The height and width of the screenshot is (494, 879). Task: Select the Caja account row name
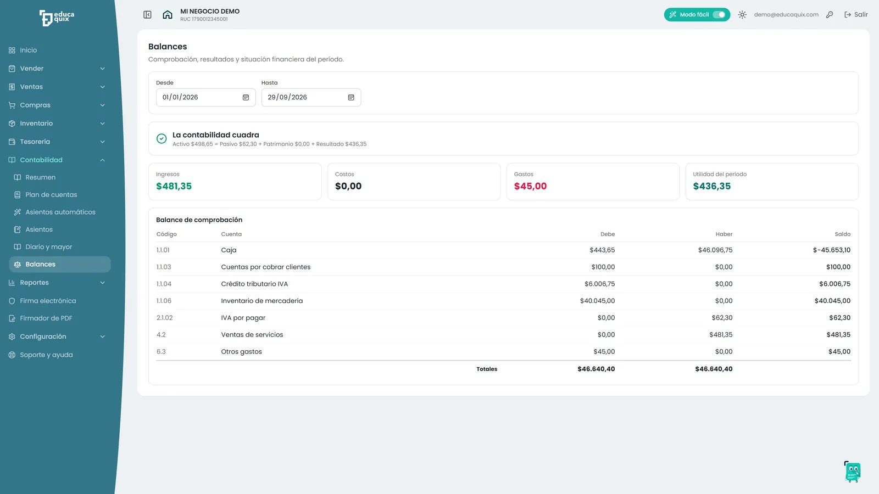pyautogui.click(x=229, y=250)
